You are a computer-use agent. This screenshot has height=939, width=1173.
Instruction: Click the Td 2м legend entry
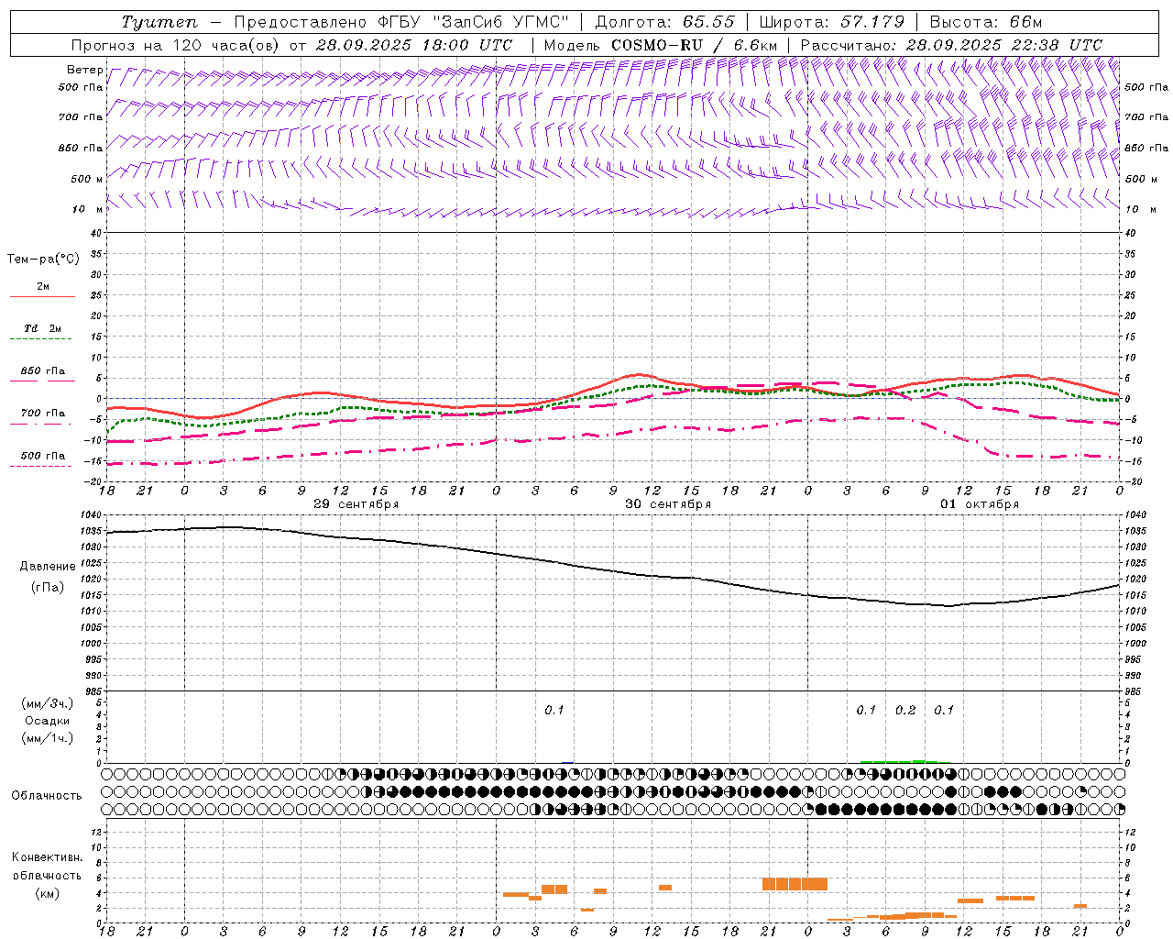[x=42, y=328]
